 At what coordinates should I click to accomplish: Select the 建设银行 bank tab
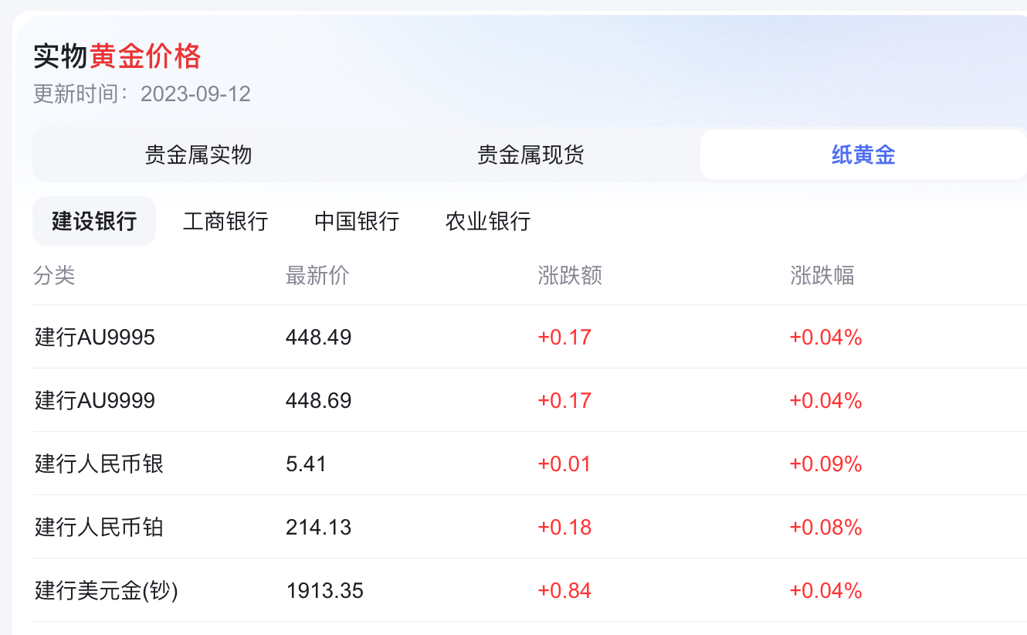pyautogui.click(x=93, y=221)
